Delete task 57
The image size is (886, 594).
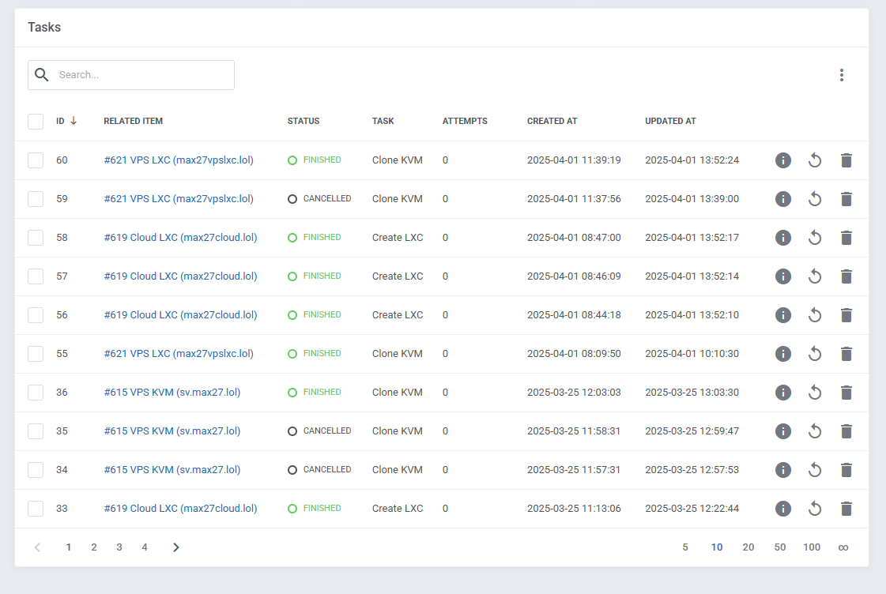[846, 276]
